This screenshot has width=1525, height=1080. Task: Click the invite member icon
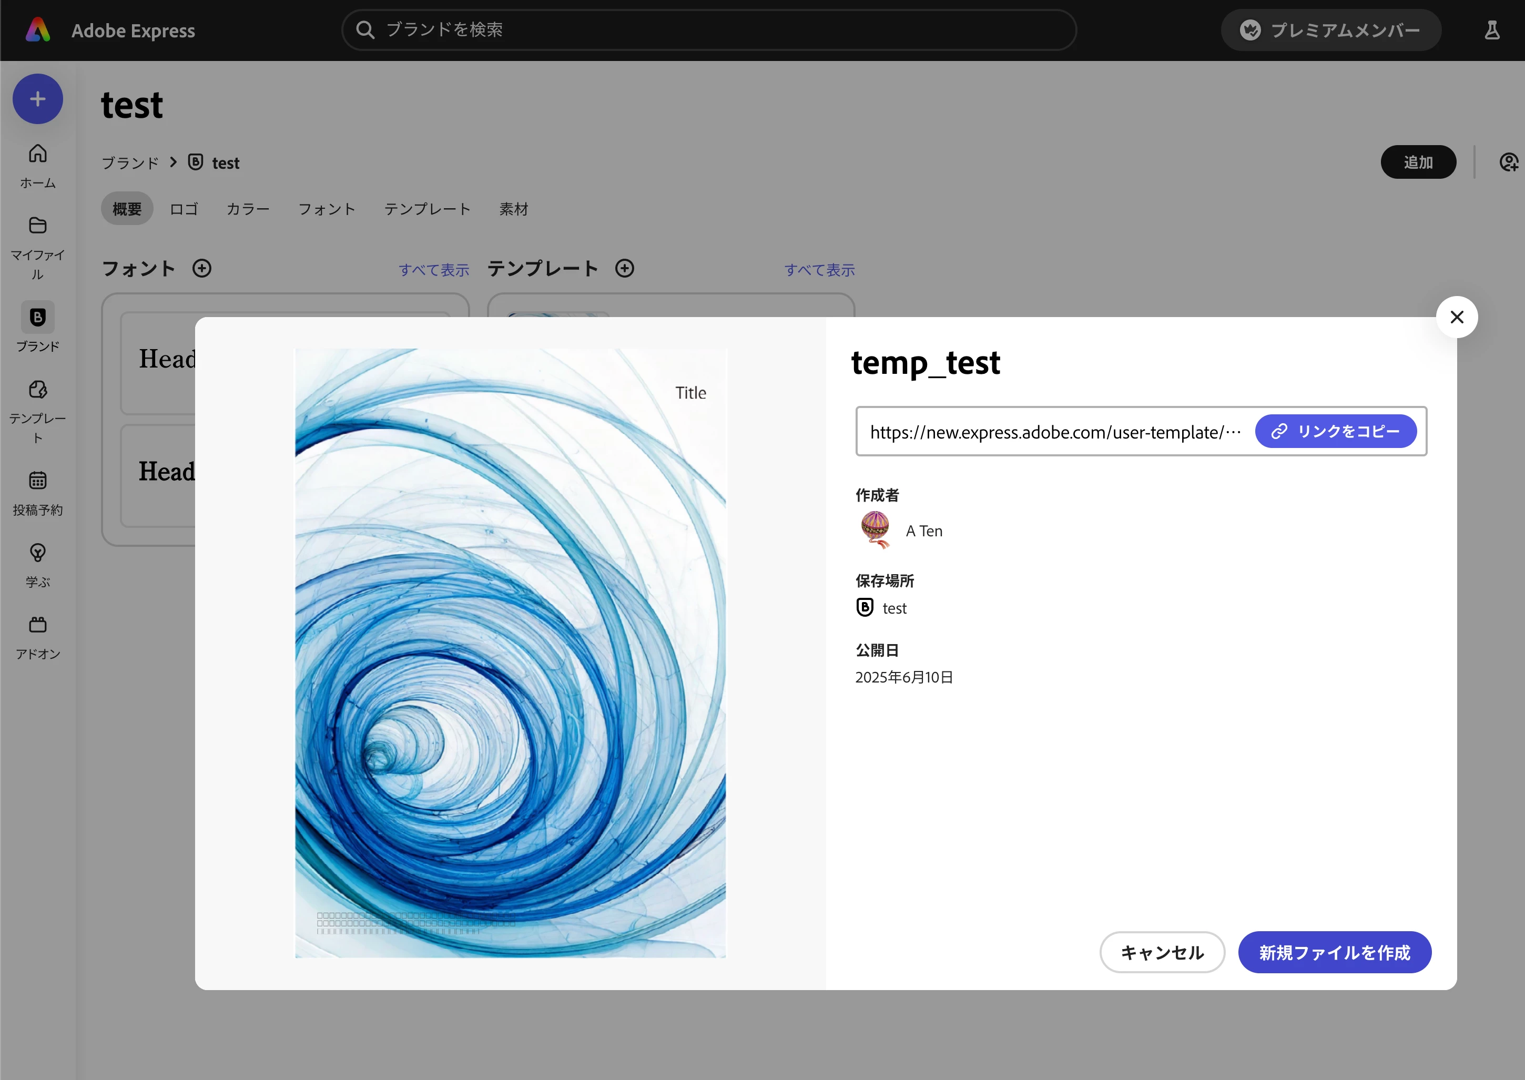click(1508, 162)
